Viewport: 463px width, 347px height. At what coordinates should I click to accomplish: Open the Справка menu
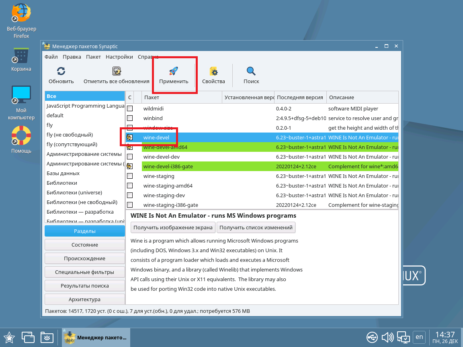148,57
